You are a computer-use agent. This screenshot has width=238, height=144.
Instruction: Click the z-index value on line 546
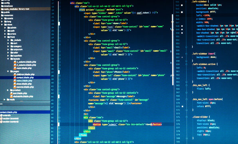tap(210, 19)
